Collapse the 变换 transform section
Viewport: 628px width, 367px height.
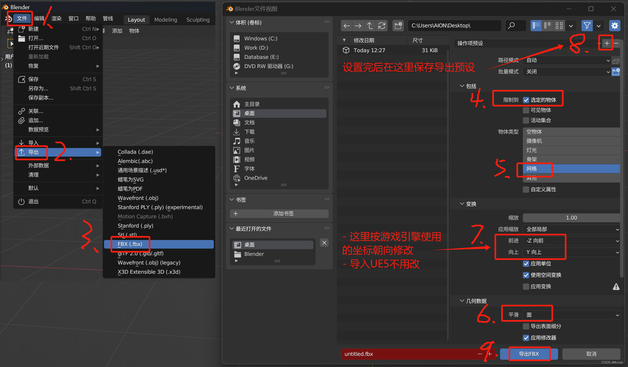tap(462, 204)
